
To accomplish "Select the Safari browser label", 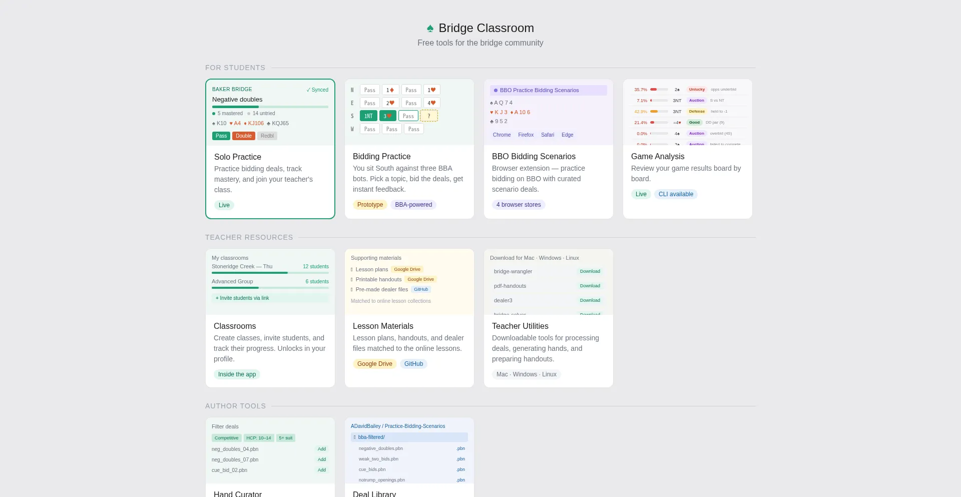I will point(548,135).
